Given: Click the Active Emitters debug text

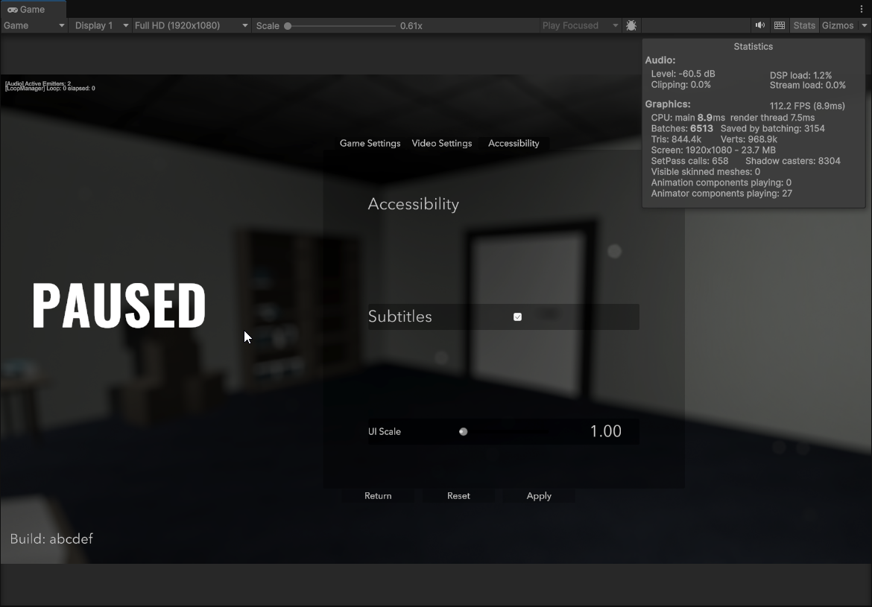Looking at the screenshot, I should (x=38, y=83).
